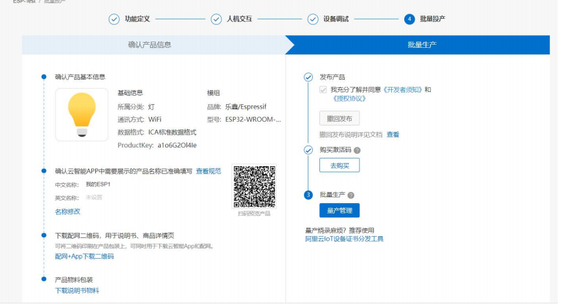561x304 pixels.
Task: Open the 《开发者须知》 link
Action: [x=402, y=90]
